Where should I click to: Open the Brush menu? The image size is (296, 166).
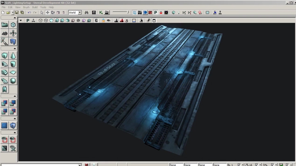pos(26,7)
